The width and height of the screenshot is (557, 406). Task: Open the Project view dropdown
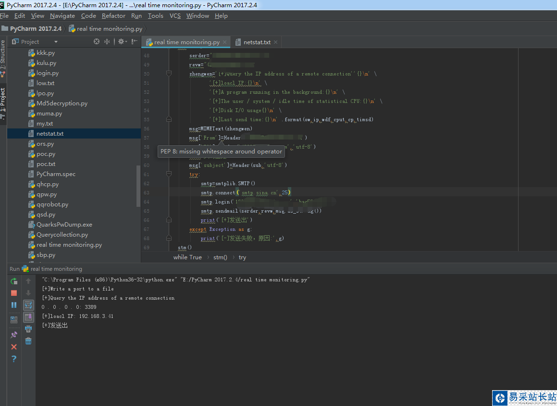point(56,42)
